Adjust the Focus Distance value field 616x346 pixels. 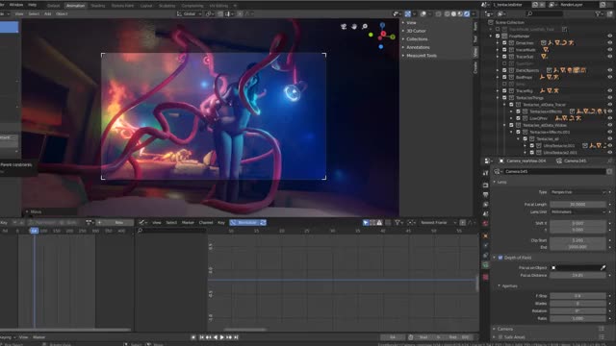(x=577, y=276)
